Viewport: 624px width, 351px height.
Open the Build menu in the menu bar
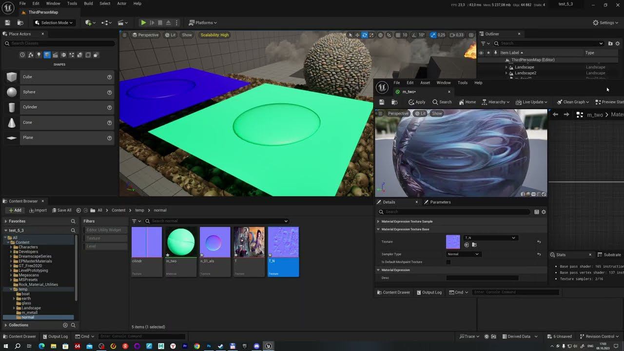(88, 3)
